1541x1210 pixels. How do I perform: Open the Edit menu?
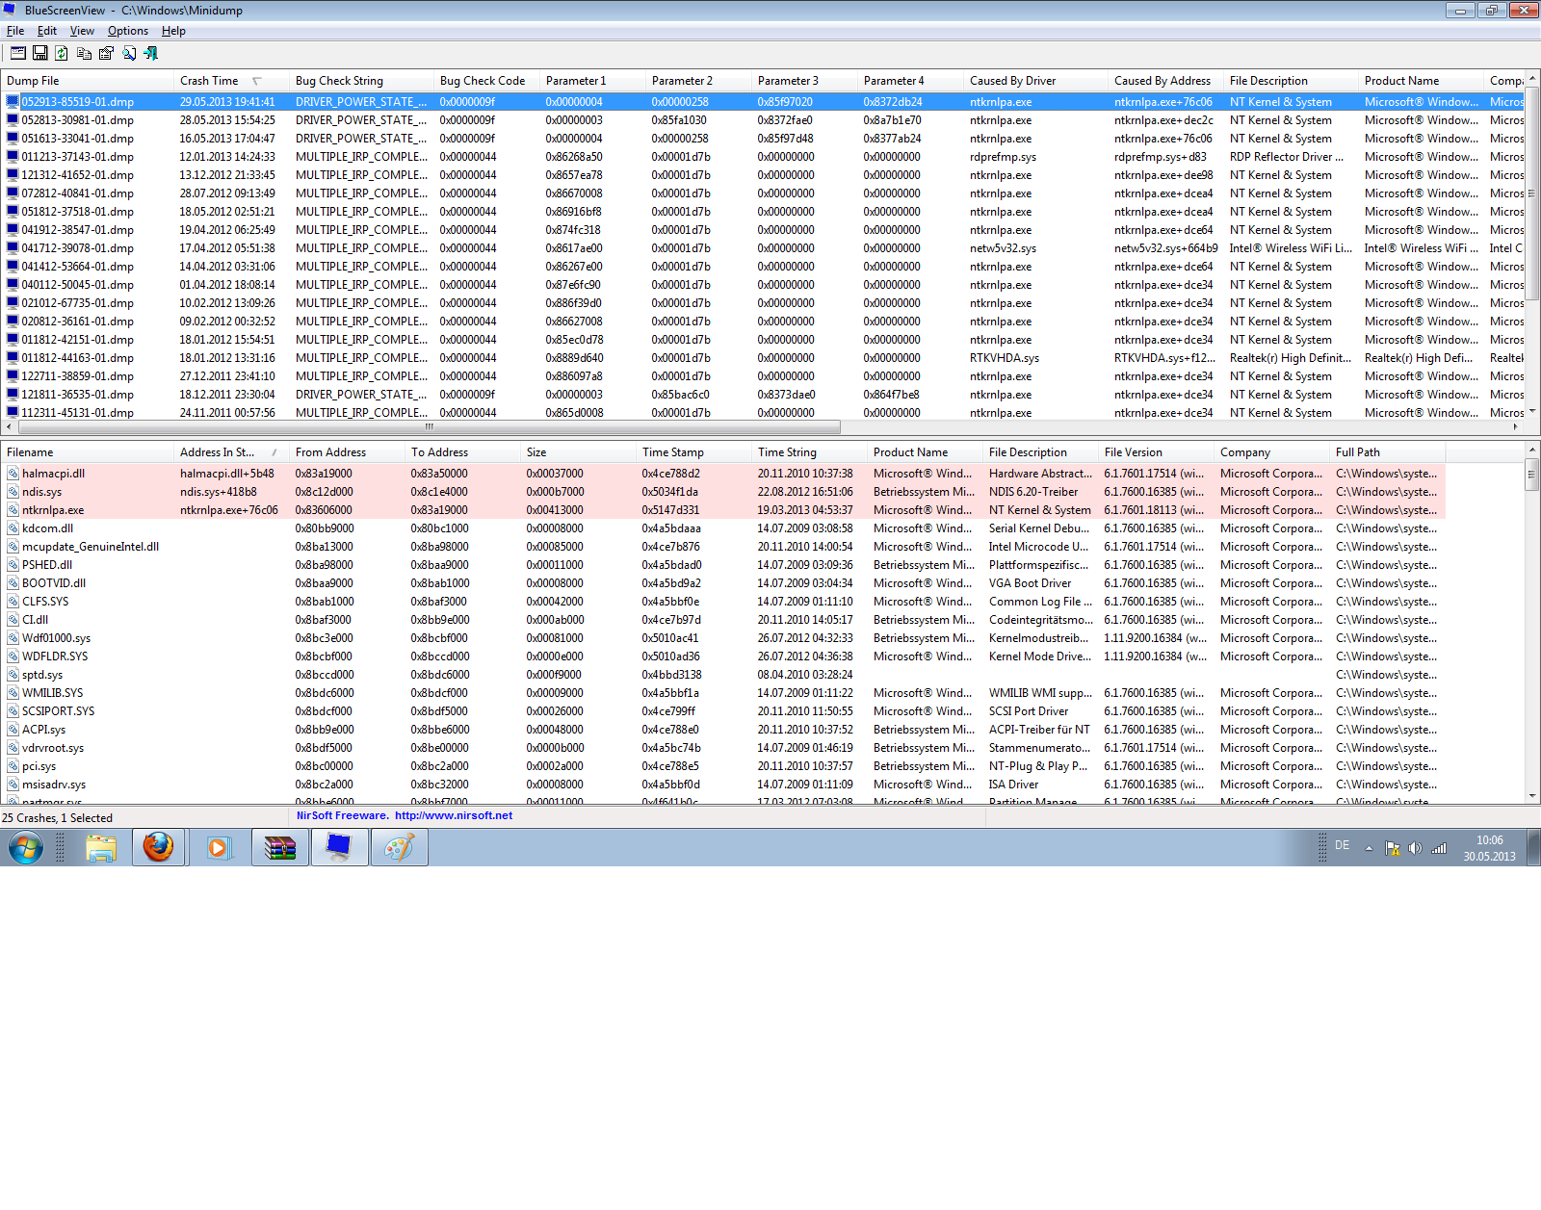click(47, 31)
